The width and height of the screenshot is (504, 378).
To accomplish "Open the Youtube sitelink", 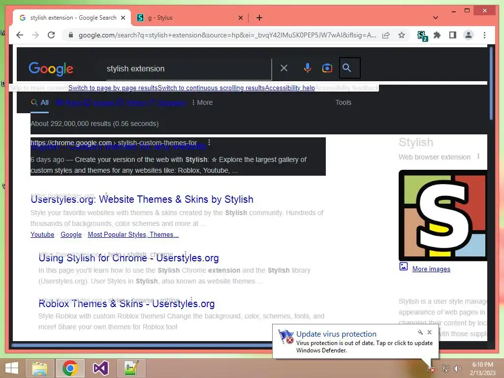I will [x=42, y=234].
